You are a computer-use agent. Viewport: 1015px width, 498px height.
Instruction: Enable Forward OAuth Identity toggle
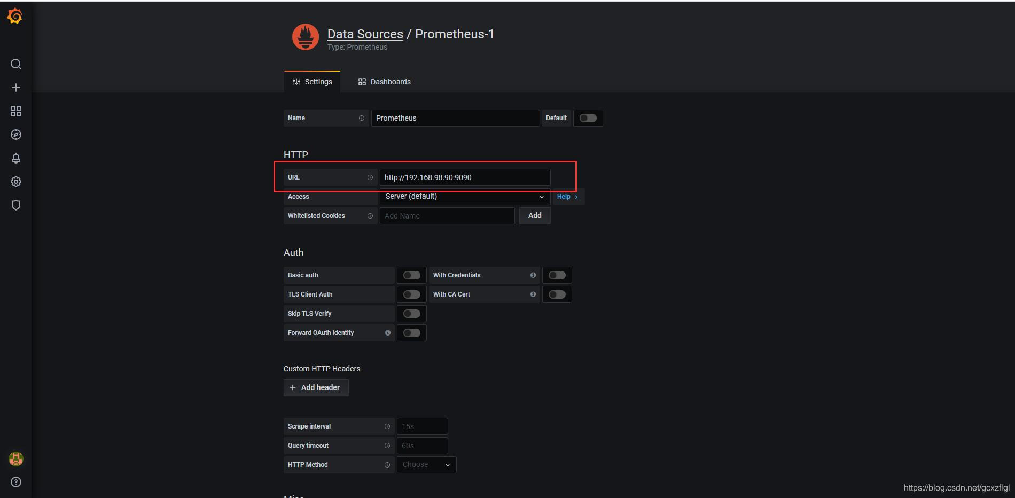click(x=412, y=333)
